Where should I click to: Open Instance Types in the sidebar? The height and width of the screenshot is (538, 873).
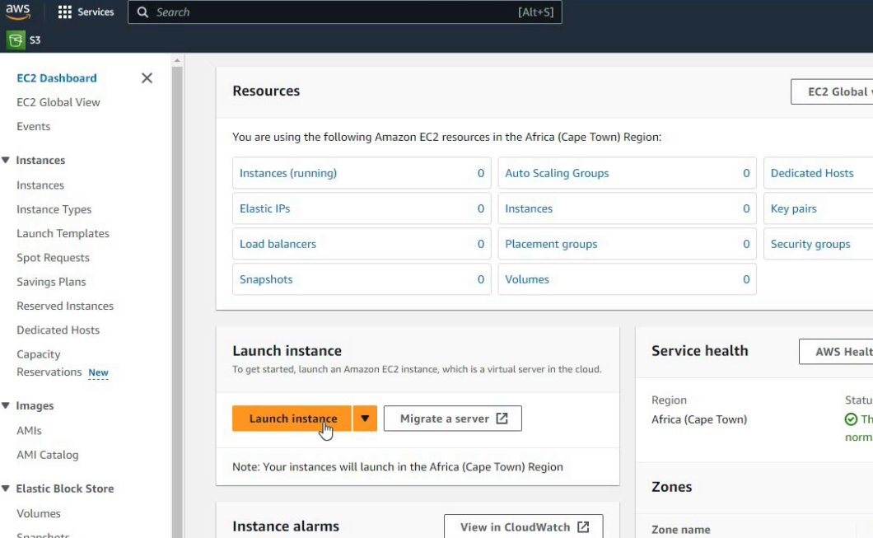click(54, 209)
